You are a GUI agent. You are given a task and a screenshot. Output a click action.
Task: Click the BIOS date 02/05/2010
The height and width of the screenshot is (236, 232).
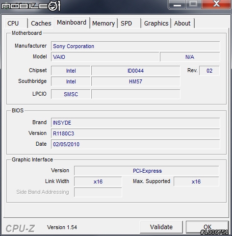click(135, 144)
